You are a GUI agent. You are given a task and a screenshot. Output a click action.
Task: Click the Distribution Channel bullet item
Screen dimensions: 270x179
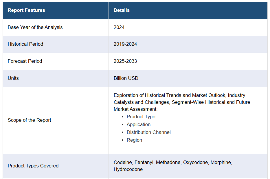148,132
